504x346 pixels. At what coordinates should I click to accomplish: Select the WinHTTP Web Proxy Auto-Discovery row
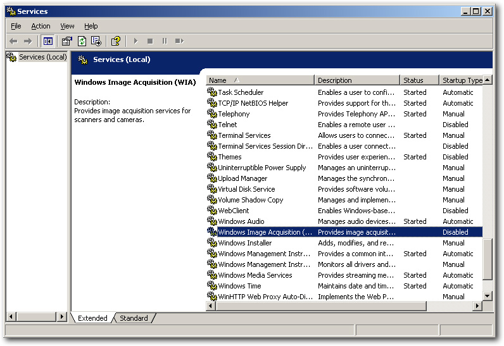344,297
